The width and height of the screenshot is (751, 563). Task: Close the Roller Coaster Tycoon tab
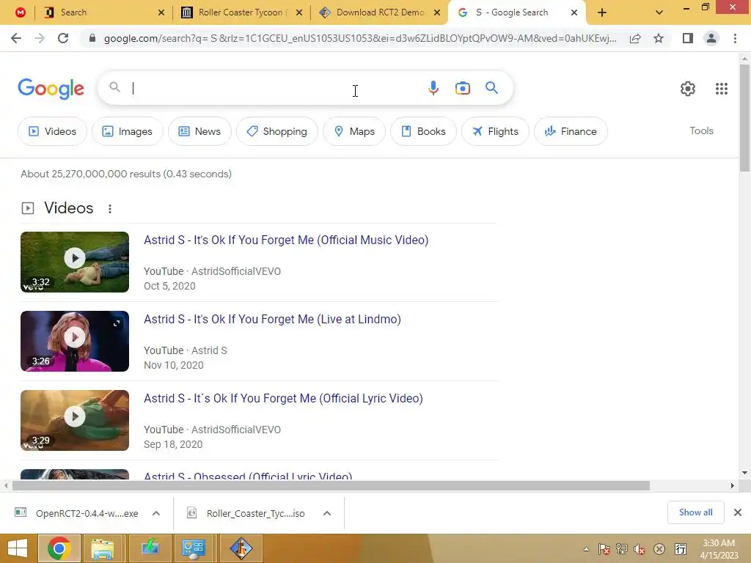click(x=299, y=12)
